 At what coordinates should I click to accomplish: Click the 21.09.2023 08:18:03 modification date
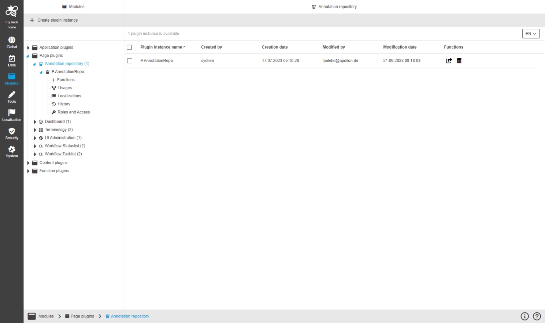tap(402, 61)
